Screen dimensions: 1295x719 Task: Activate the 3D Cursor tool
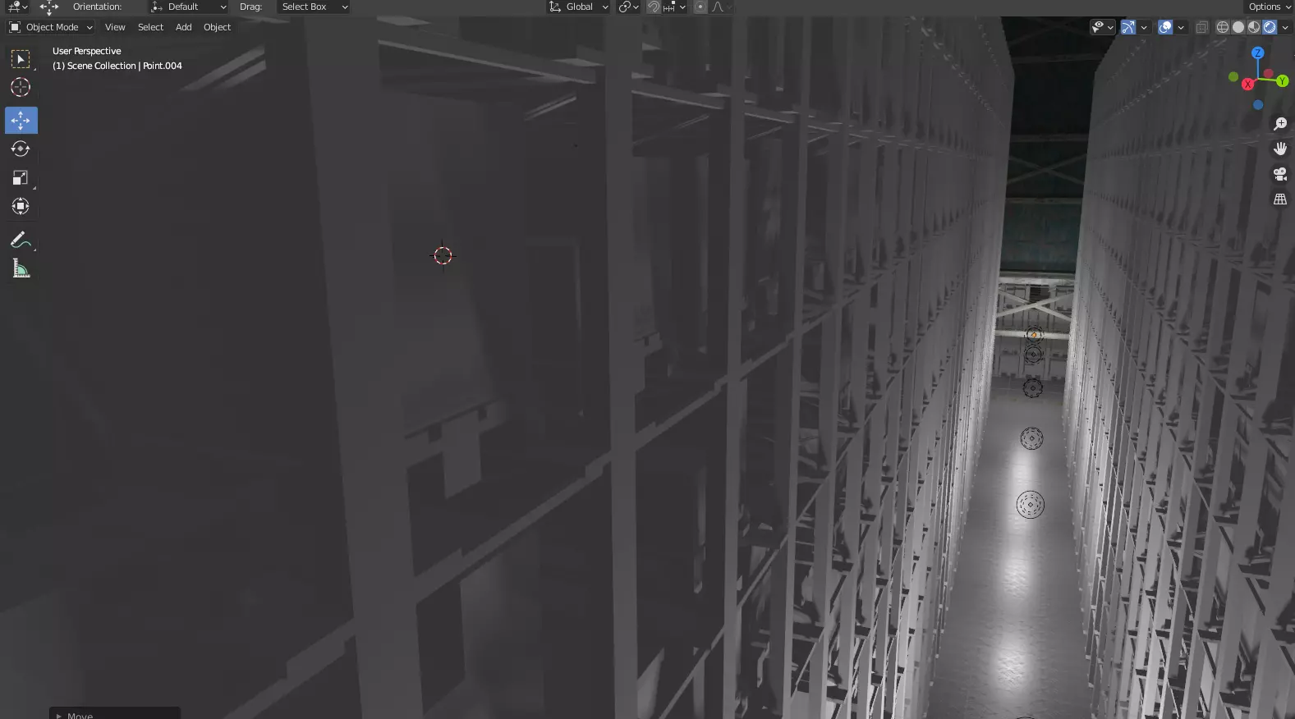click(x=21, y=87)
